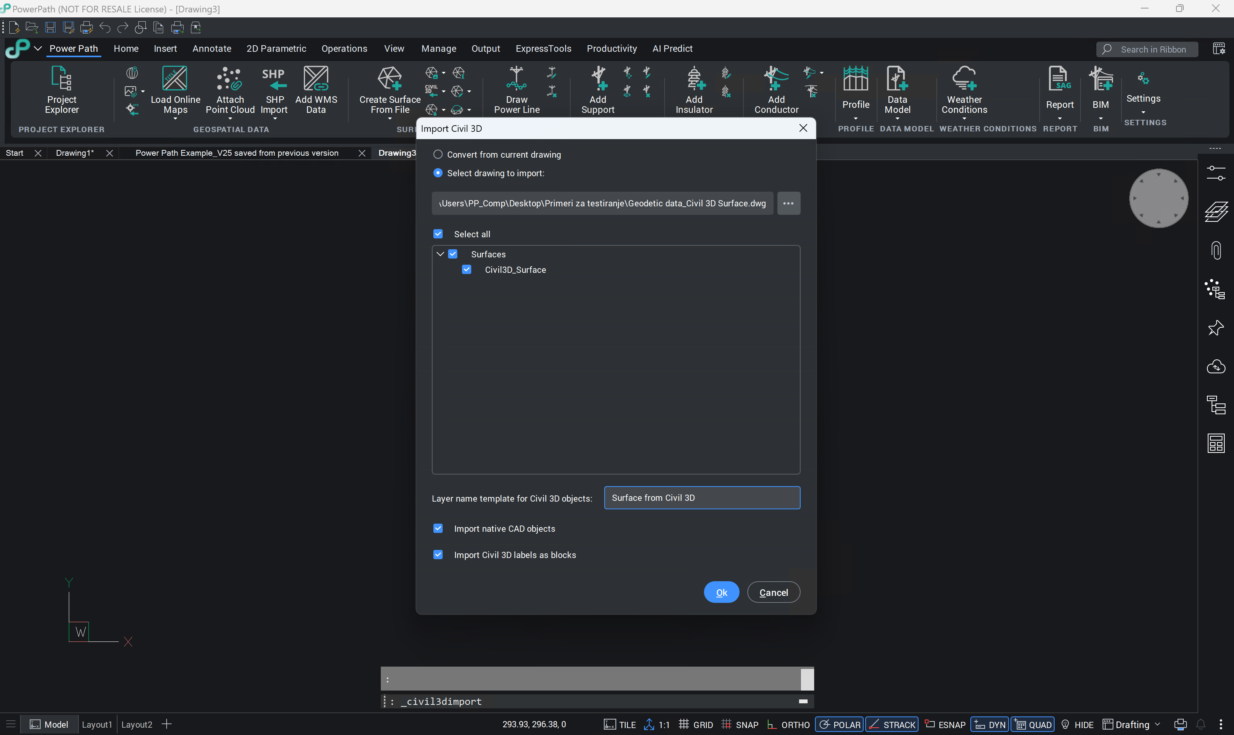Image resolution: width=1234 pixels, height=735 pixels.
Task: Expand the Profile dropdown arrow
Action: tap(856, 118)
